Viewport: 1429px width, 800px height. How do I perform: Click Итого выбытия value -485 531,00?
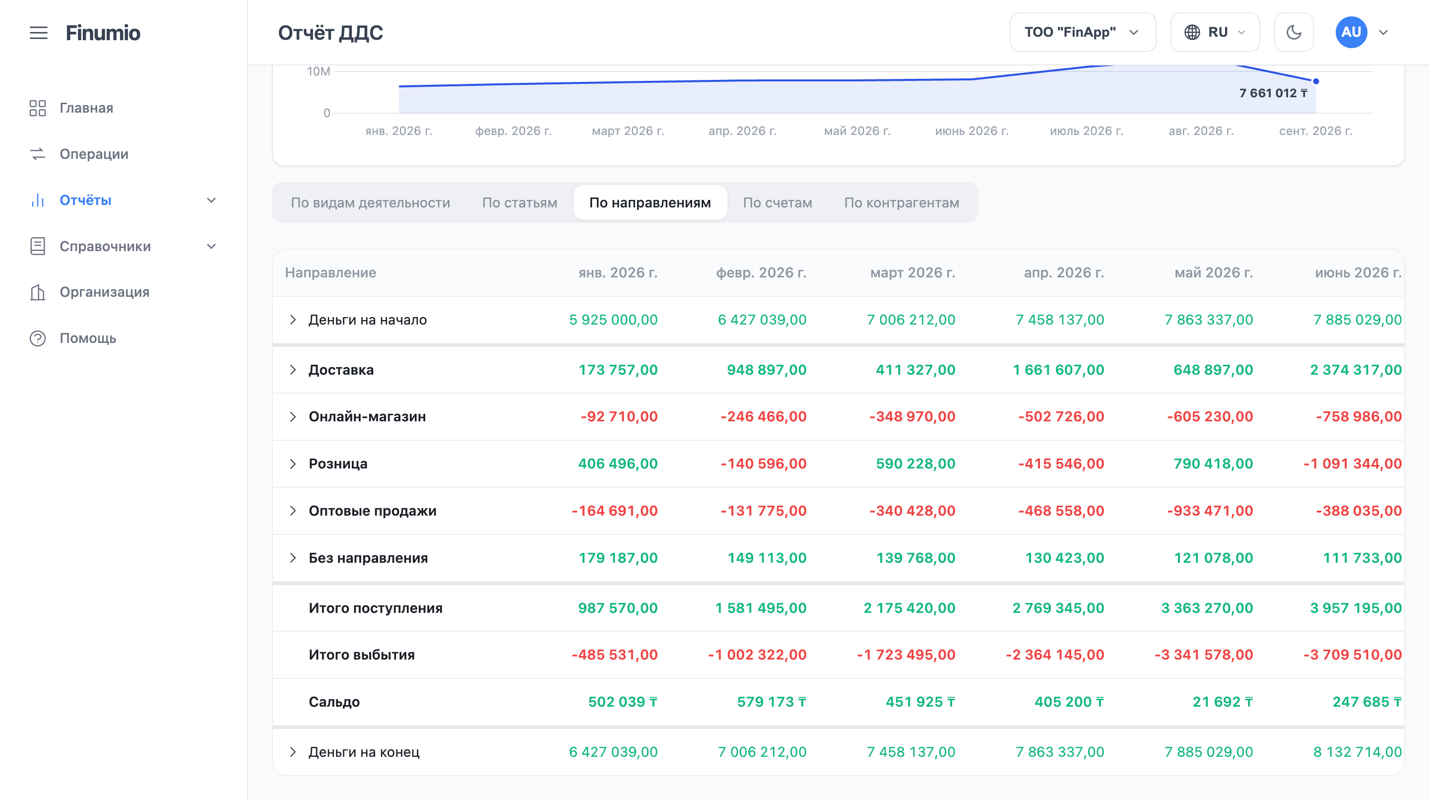615,655
